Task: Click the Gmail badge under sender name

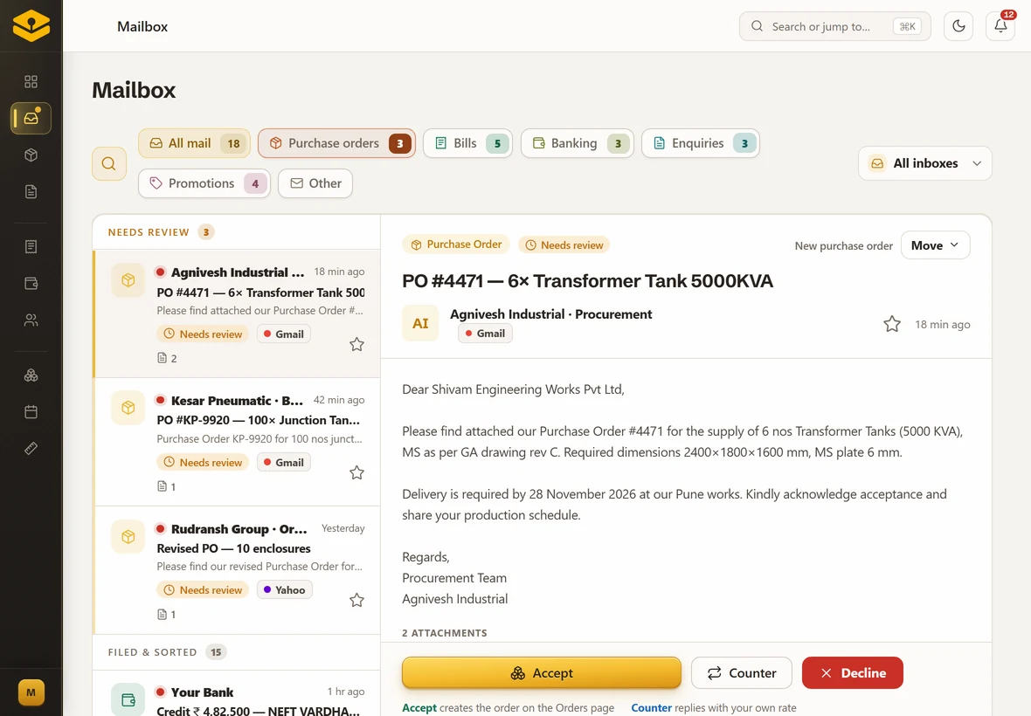Action: click(x=485, y=333)
